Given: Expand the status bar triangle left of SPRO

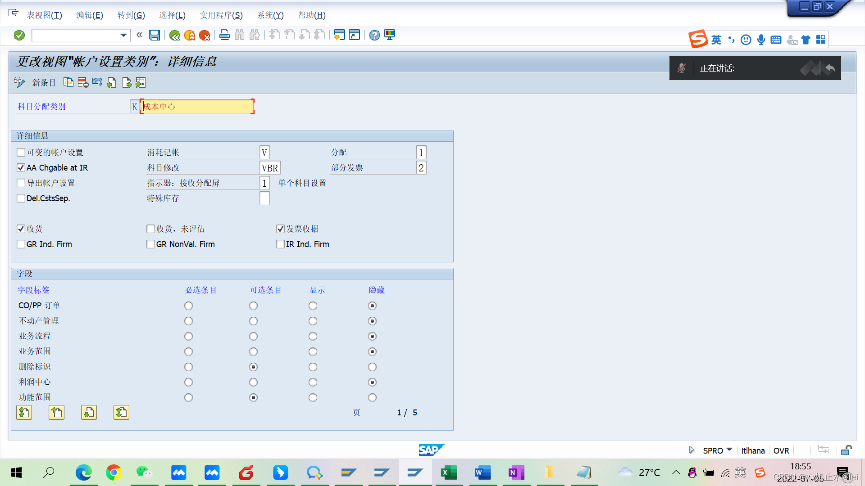Looking at the screenshot, I should [x=691, y=450].
